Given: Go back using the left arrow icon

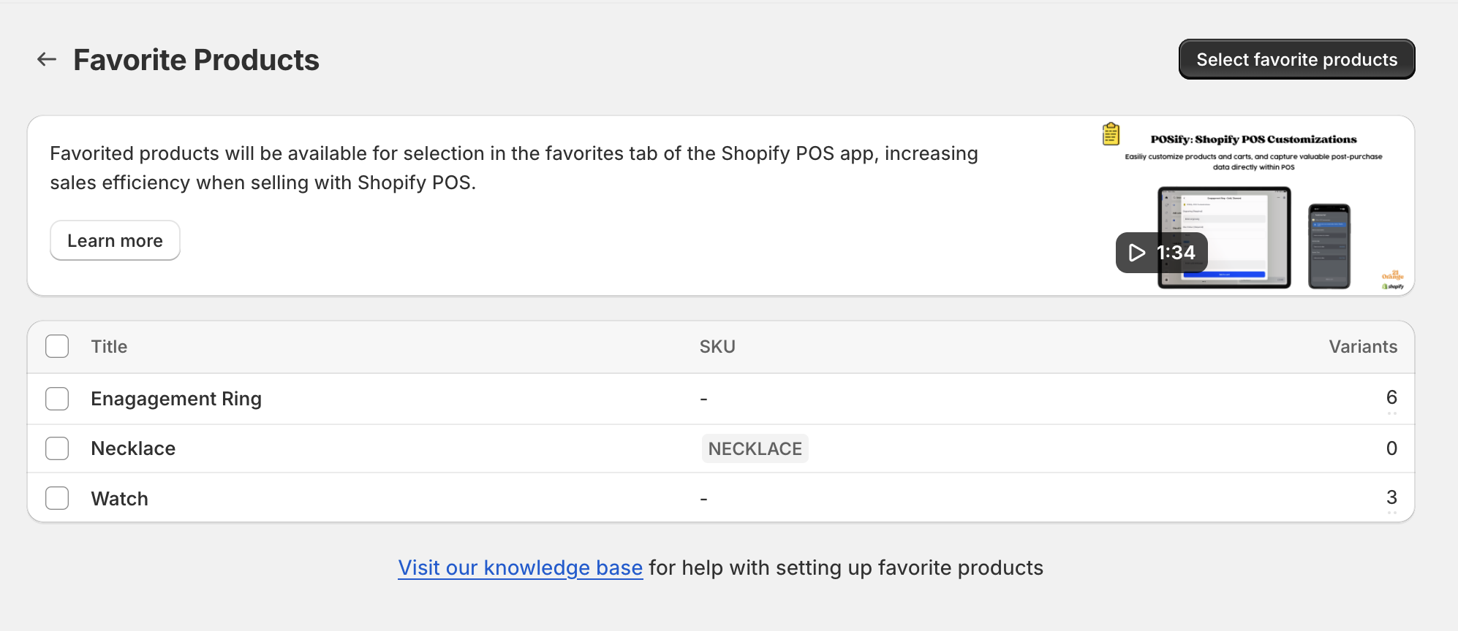Looking at the screenshot, I should pos(47,59).
